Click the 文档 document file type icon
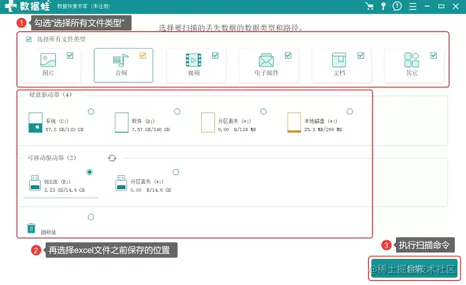 point(339,60)
